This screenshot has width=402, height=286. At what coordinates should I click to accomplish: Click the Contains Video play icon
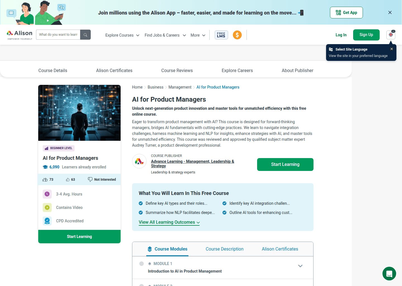tap(47, 207)
